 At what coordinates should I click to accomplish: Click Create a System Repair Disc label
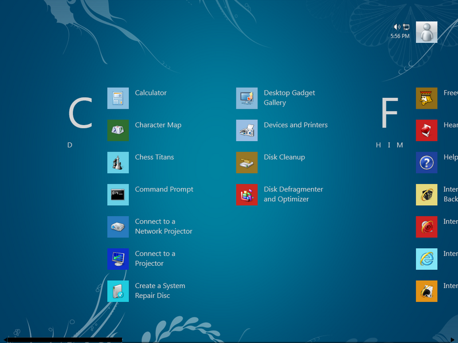point(160,290)
